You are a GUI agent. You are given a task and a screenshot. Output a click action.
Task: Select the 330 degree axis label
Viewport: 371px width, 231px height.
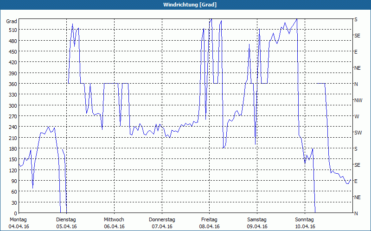[x=13, y=95]
